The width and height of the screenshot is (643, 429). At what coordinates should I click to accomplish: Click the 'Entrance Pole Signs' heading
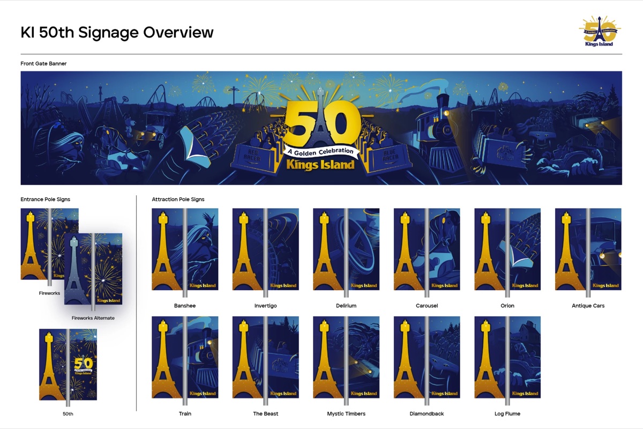coord(46,199)
